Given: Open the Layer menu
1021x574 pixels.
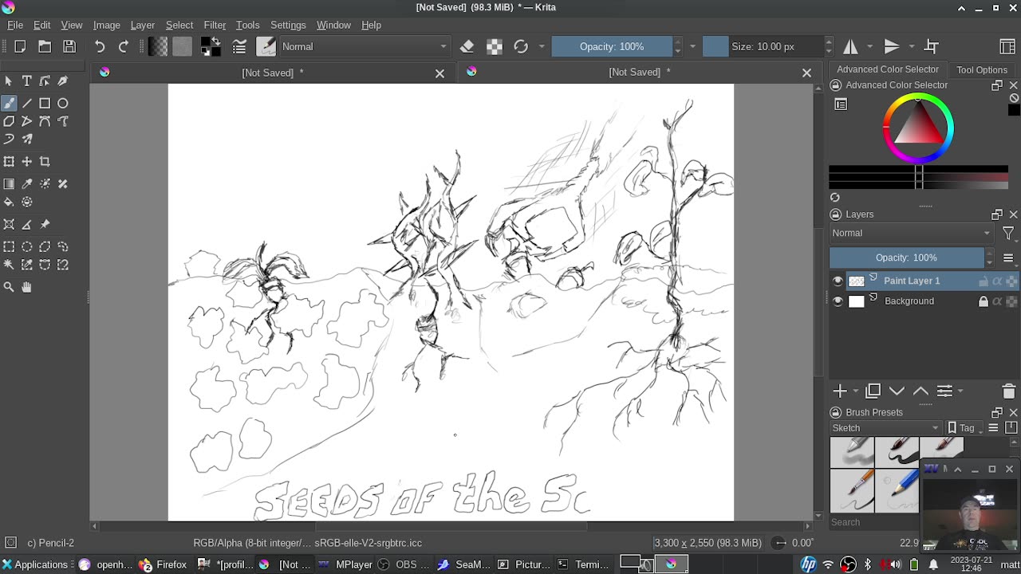Looking at the screenshot, I should [x=142, y=25].
